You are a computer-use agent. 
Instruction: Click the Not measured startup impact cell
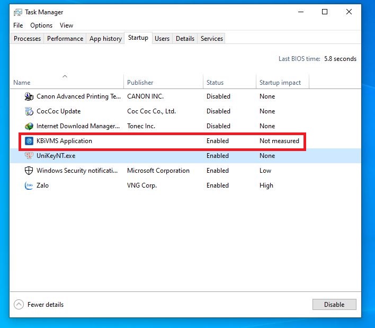[x=279, y=141]
